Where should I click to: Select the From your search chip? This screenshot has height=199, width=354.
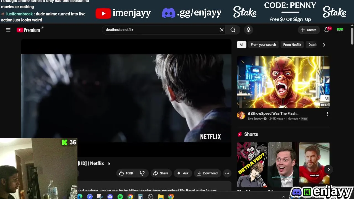click(263, 44)
